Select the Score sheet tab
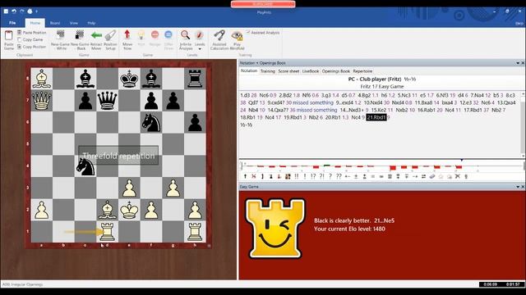Screen dimensions: 526x295 click(x=288, y=71)
